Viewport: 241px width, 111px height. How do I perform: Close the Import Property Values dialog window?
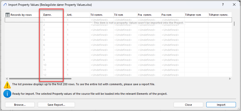(x=234, y=5)
